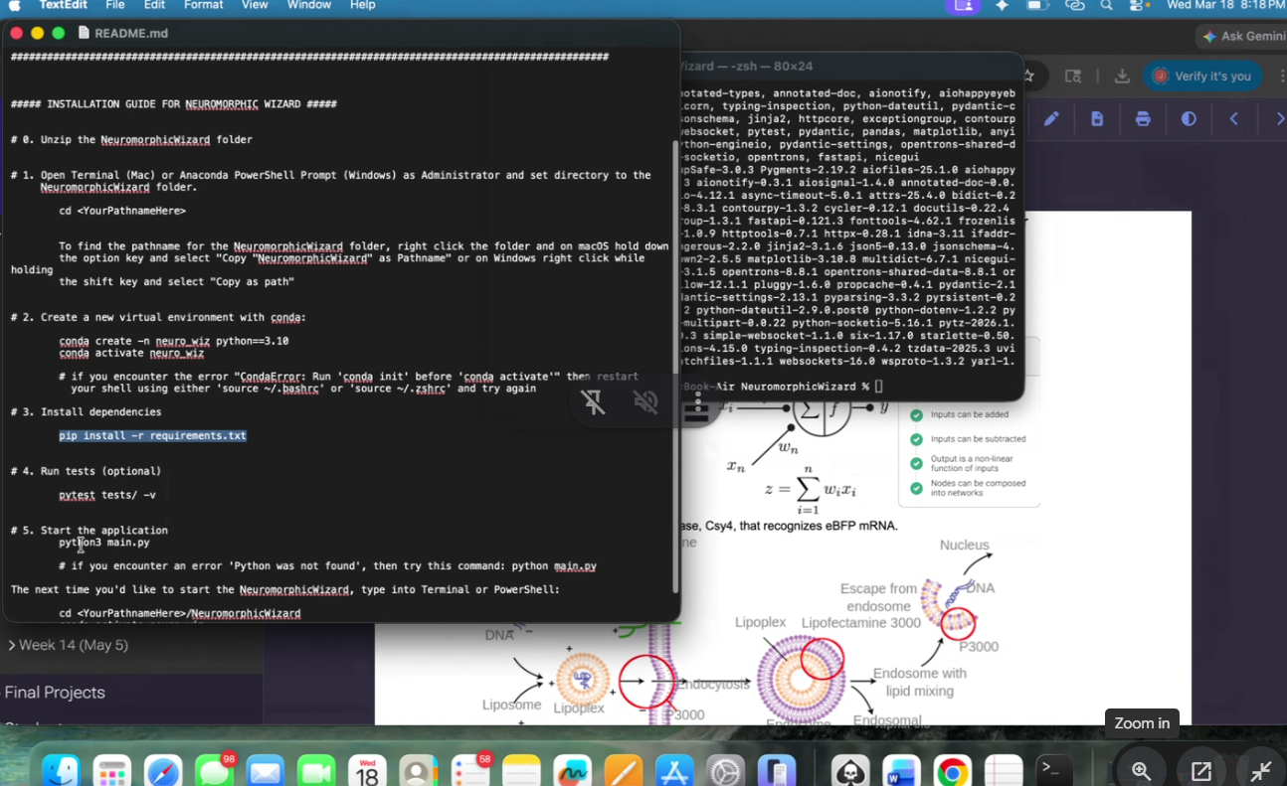
Task: Open Terminal from the dock
Action: (1054, 771)
